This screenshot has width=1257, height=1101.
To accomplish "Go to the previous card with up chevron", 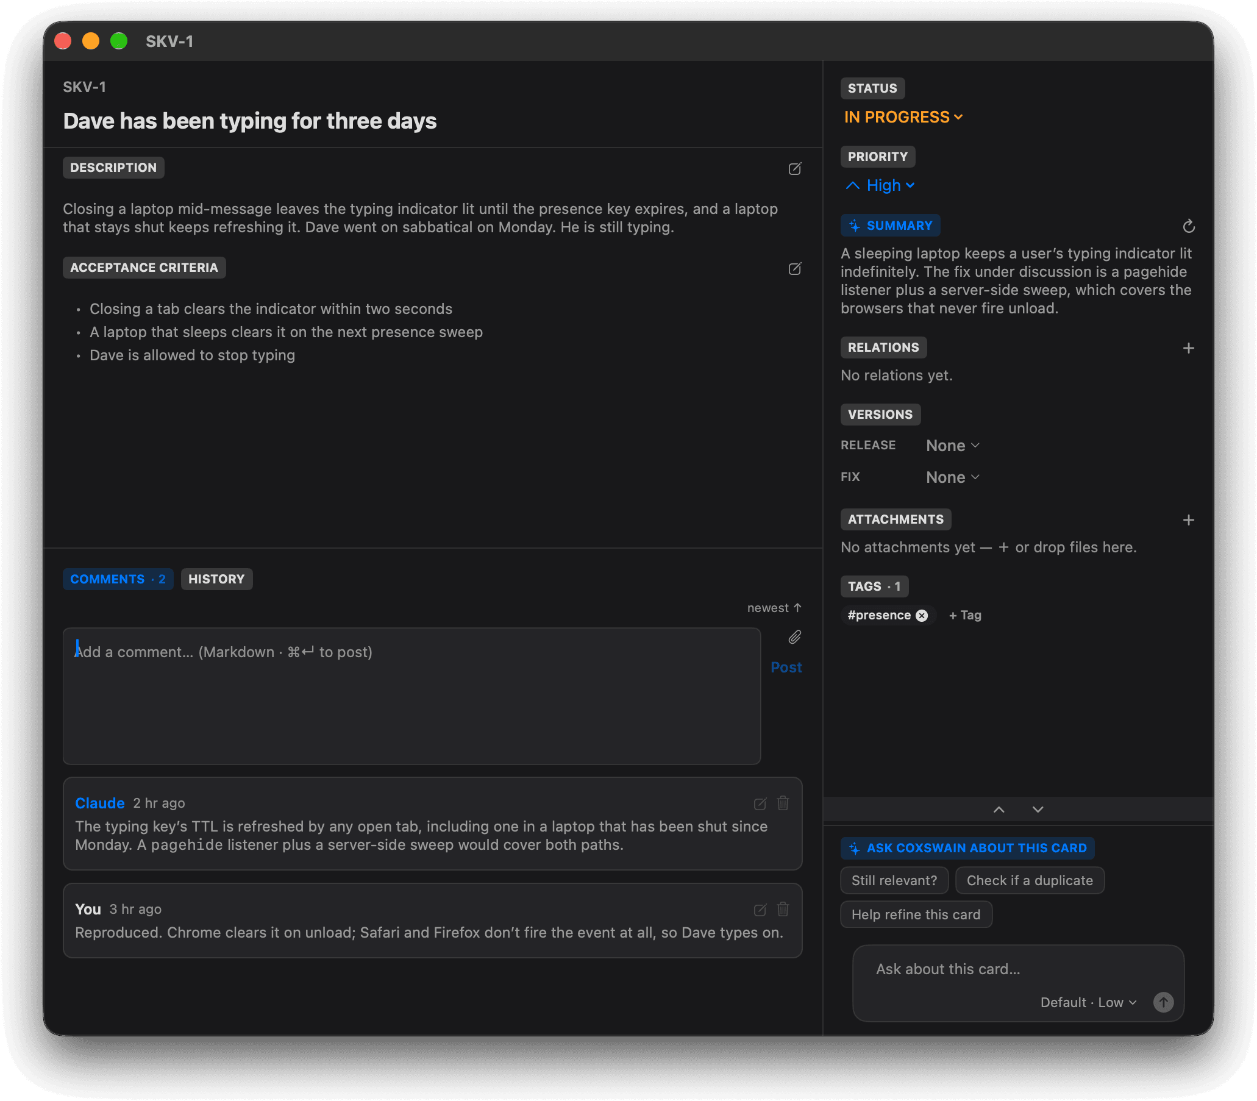I will (x=999, y=810).
